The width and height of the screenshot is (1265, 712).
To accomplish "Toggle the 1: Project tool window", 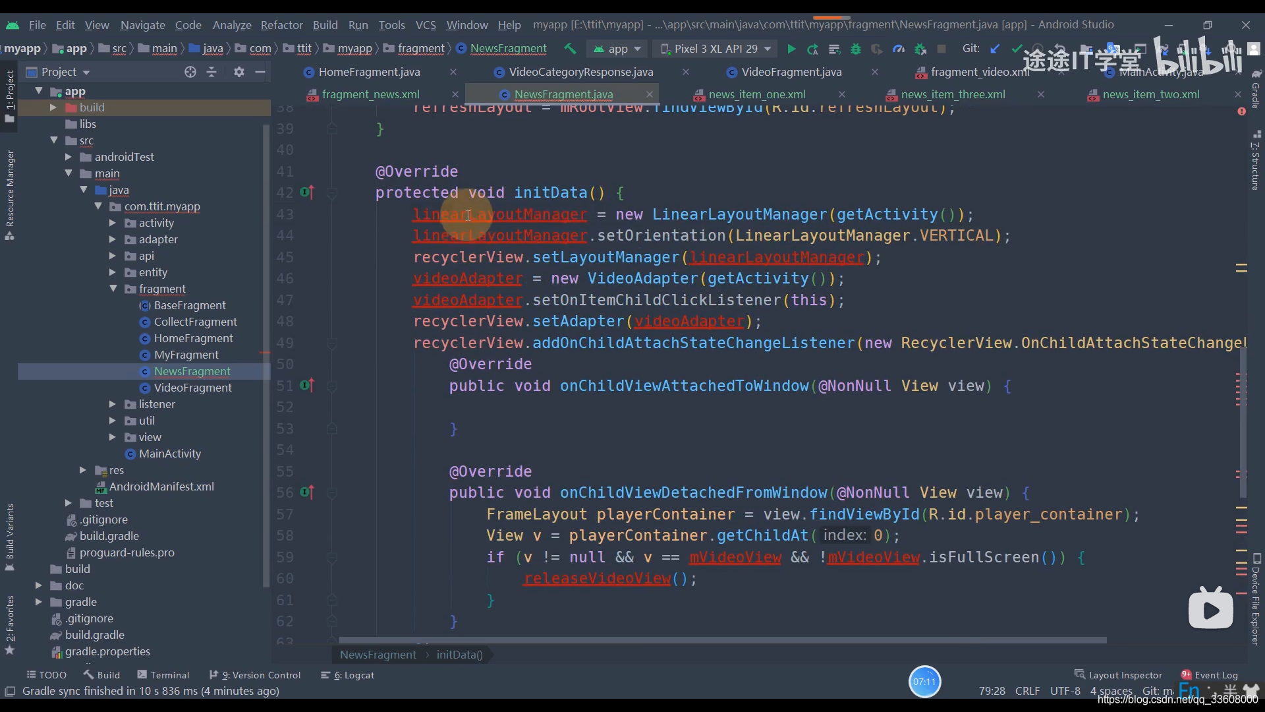I will pyautogui.click(x=9, y=96).
